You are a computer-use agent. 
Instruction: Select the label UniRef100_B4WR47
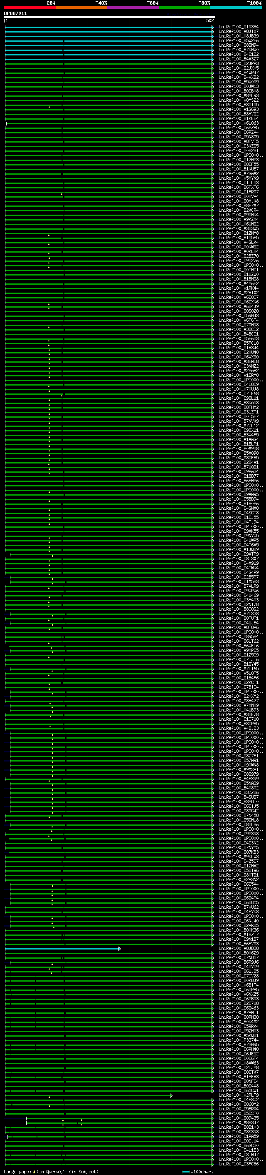pyautogui.click(x=239, y=73)
